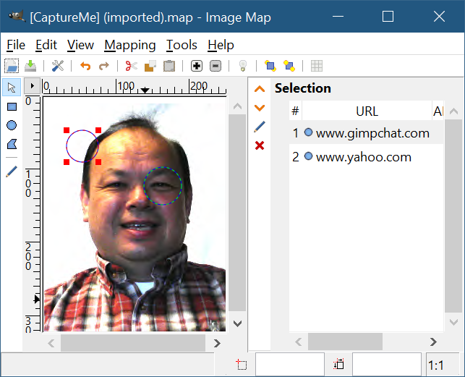Click selection list vertical scrollbar down arrow

click(453, 322)
